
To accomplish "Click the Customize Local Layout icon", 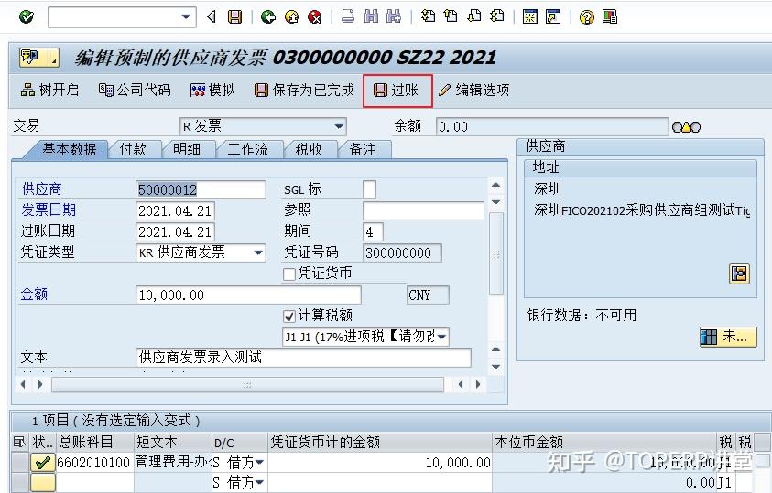I will [610, 17].
